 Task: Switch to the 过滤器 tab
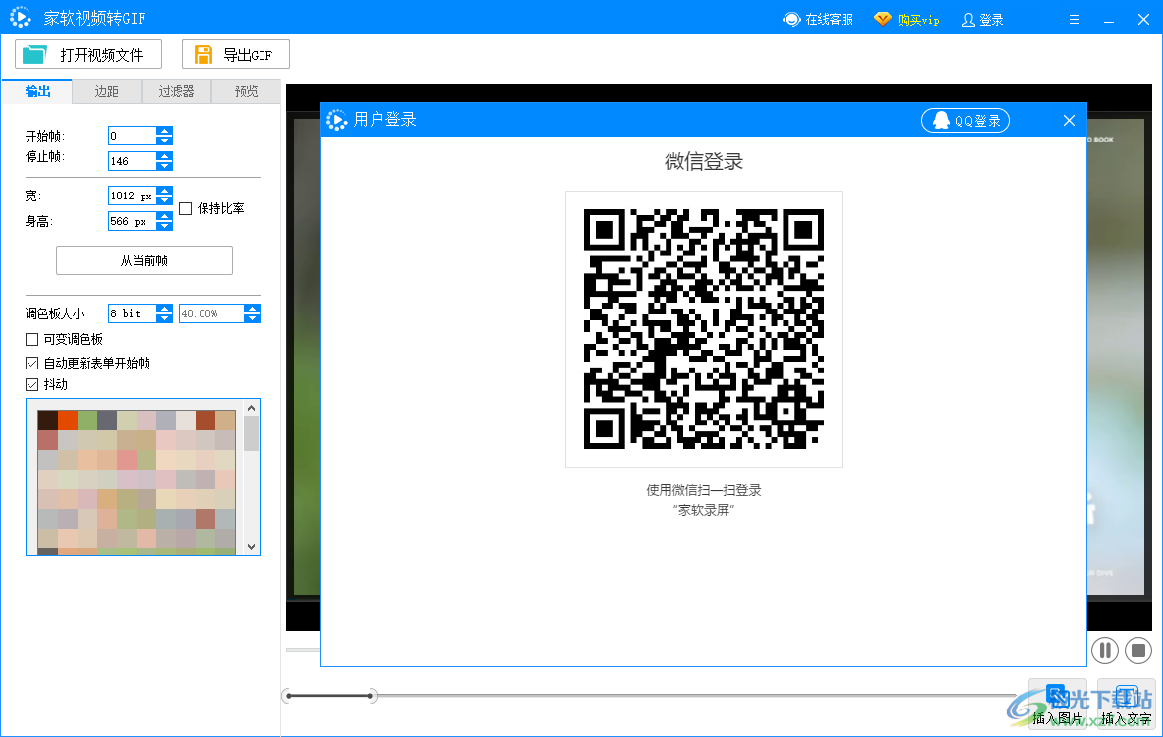(176, 91)
